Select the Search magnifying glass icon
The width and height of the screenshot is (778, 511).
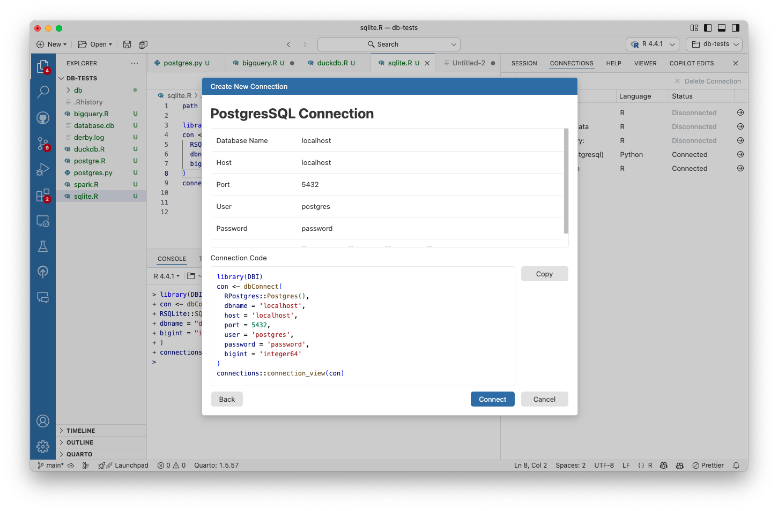43,92
